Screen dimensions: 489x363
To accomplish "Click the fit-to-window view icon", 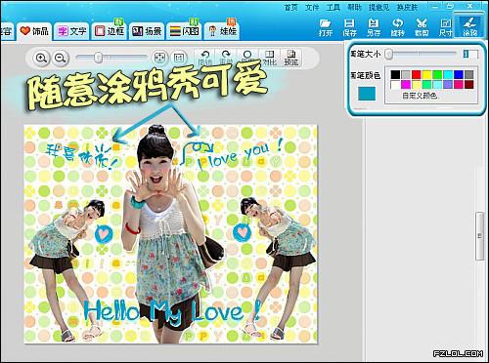I will pyautogui.click(x=159, y=58).
